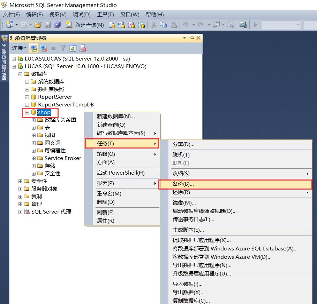The height and width of the screenshot is (304, 317).
Task: Open the 对象资源管理器 window position dropdown arrow
Action: tap(184, 38)
